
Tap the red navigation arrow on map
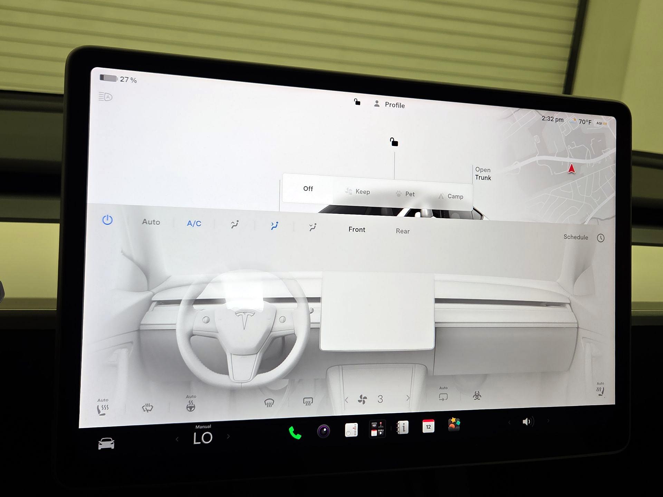pyautogui.click(x=571, y=168)
